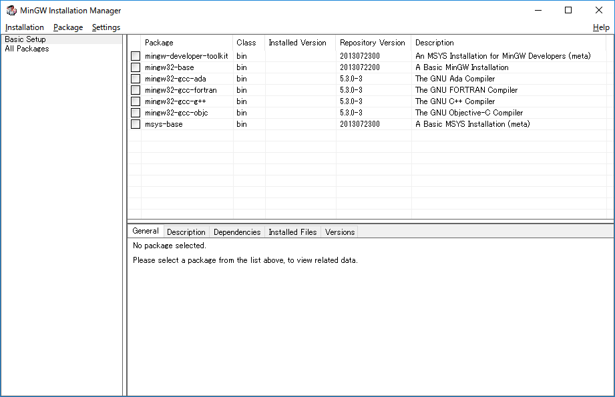Screen dimensions: 615x397
Task: Open the Package menu
Action: pyautogui.click(x=68, y=27)
